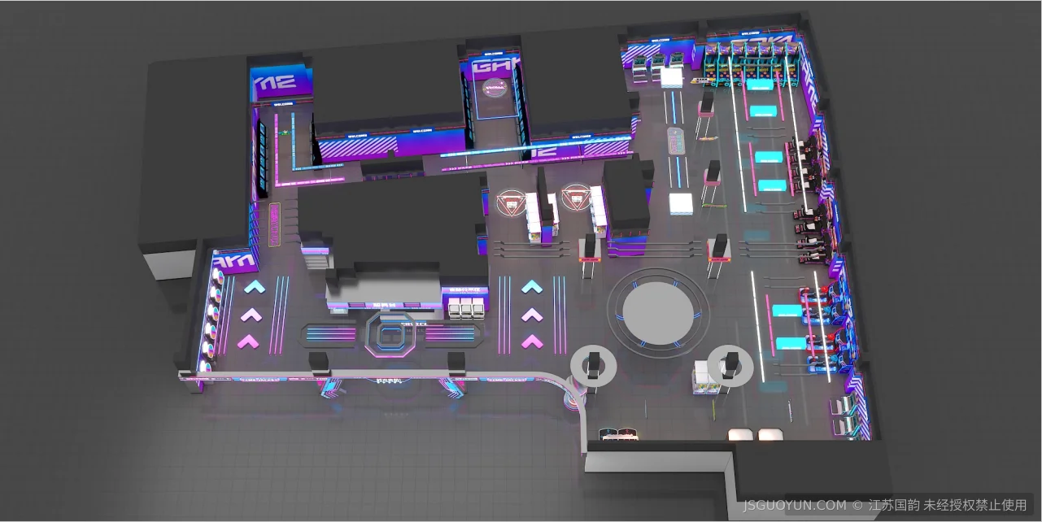Screen dimensions: 1042x522
Task: Select kiosk on the left small round pedestal
Action: pos(595,364)
